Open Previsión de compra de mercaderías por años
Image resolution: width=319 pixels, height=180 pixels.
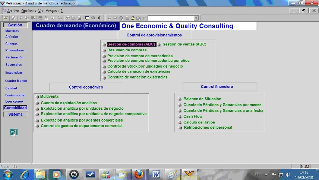pyautogui.click(x=148, y=61)
